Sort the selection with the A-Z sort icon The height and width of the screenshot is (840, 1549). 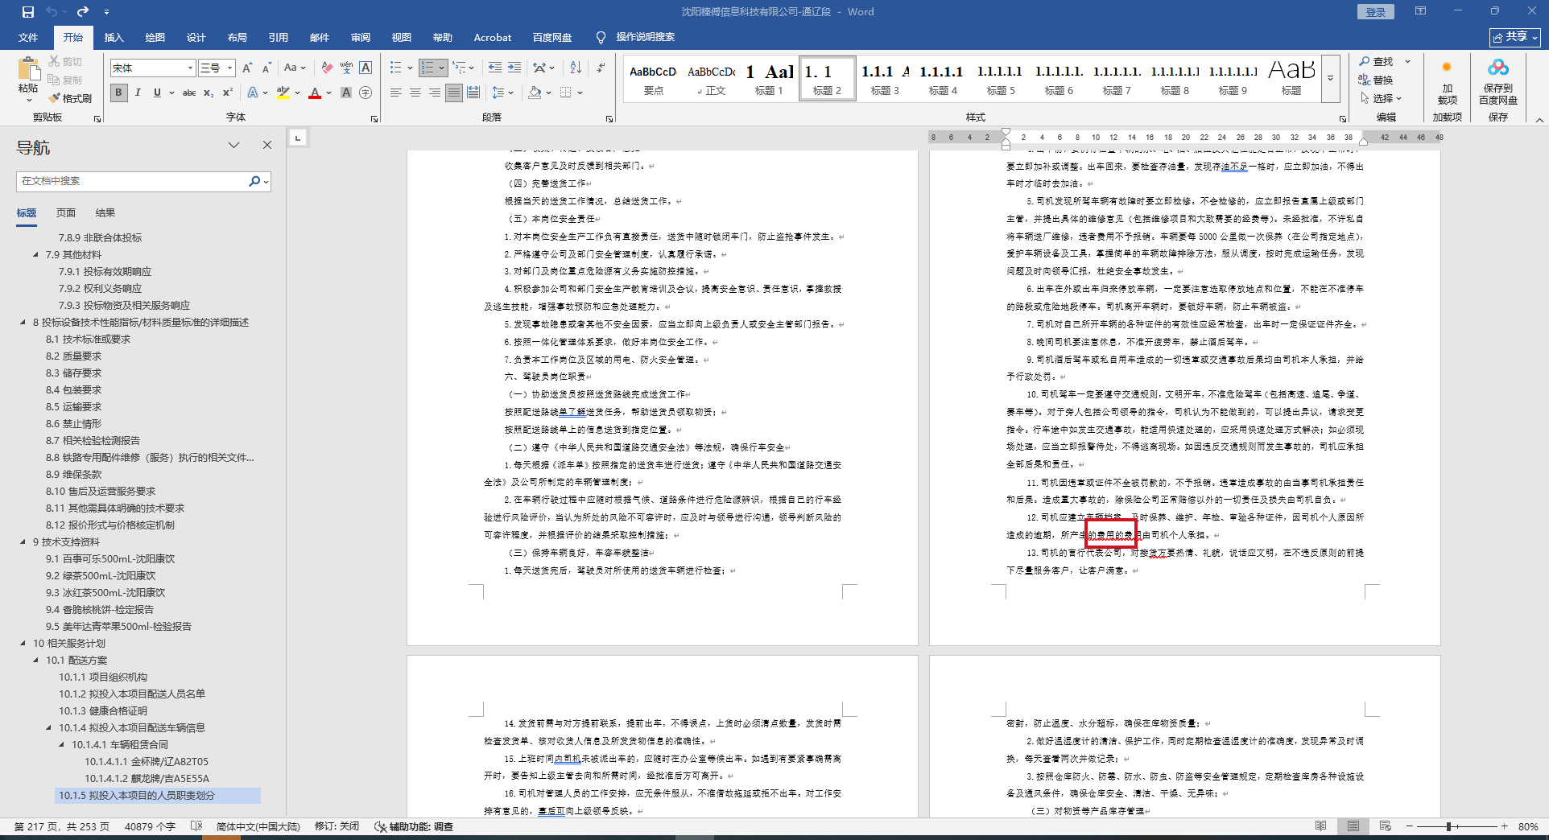(x=576, y=68)
